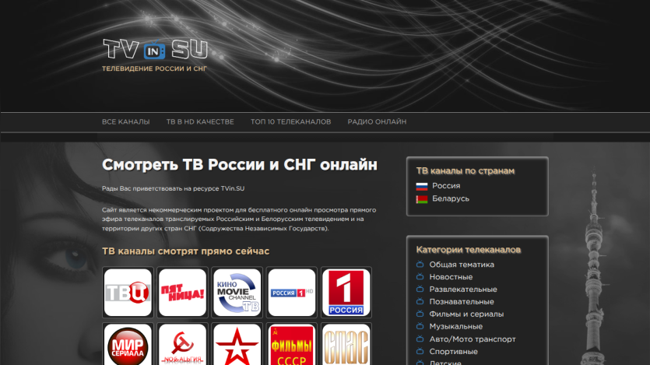
Task: Open ТВ в HD качестве menu item
Action: pyautogui.click(x=200, y=122)
